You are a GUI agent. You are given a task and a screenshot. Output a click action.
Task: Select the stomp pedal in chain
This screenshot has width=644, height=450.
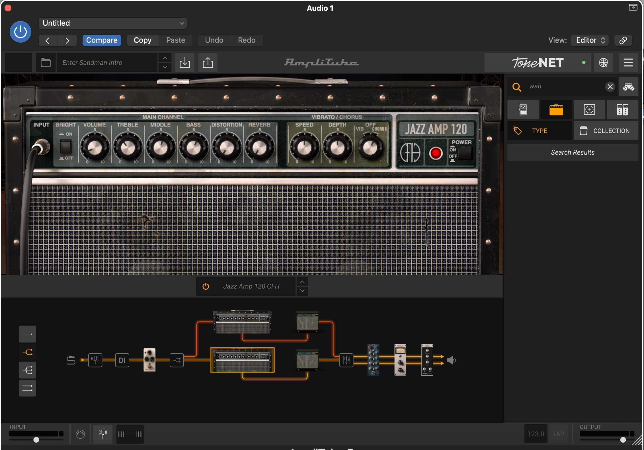point(149,360)
